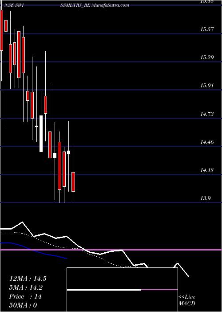This screenshot has width=222, height=312.
Task: Click the NSE SWI symbol label
Action: (14, 5)
